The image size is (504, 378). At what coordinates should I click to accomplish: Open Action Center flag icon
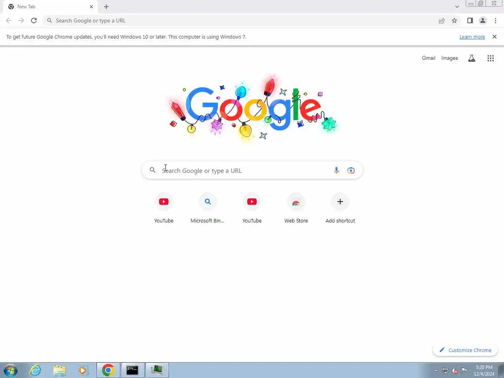[464, 370]
